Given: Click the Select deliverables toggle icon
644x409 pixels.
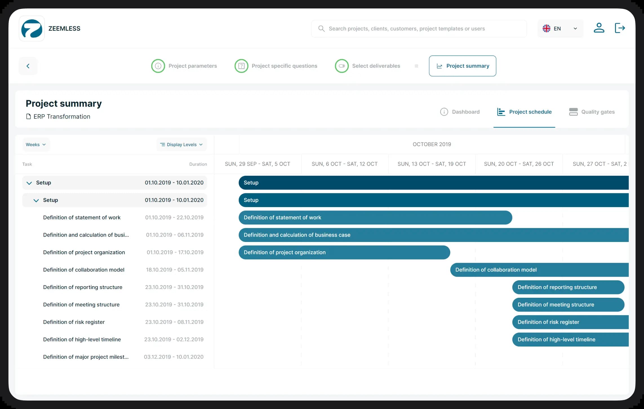Looking at the screenshot, I should tap(341, 66).
